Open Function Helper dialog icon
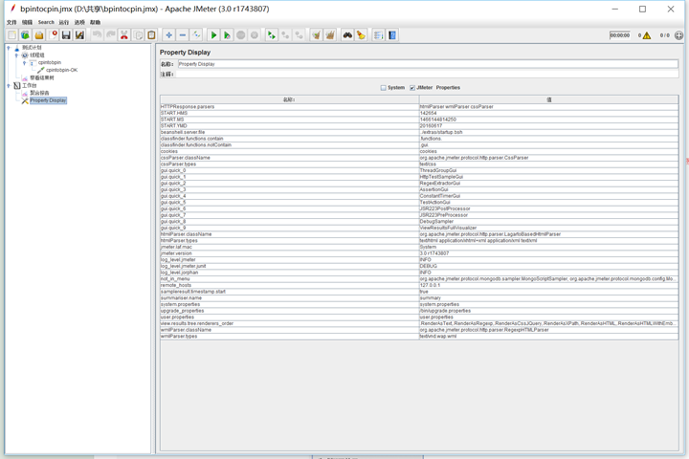 (378, 35)
